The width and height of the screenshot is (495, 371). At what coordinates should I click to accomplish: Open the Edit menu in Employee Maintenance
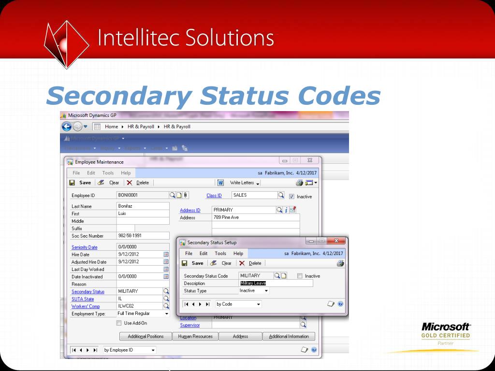tap(91, 173)
